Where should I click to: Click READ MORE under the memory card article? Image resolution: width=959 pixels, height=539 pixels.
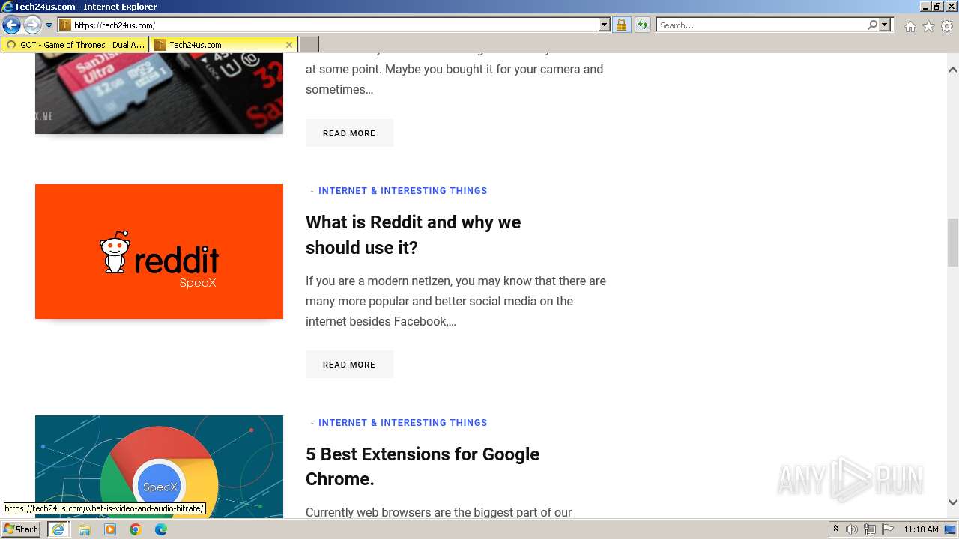coord(349,133)
